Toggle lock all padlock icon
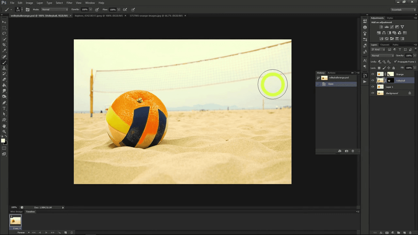Image resolution: width=418 pixels, height=235 pixels. (394, 68)
